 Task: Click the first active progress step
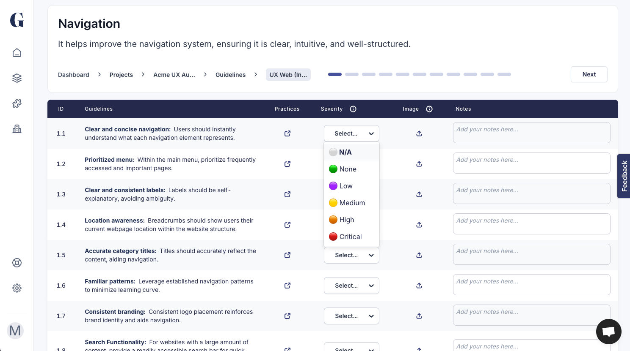point(335,74)
